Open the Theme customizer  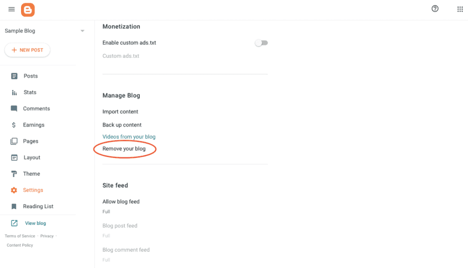(31, 173)
